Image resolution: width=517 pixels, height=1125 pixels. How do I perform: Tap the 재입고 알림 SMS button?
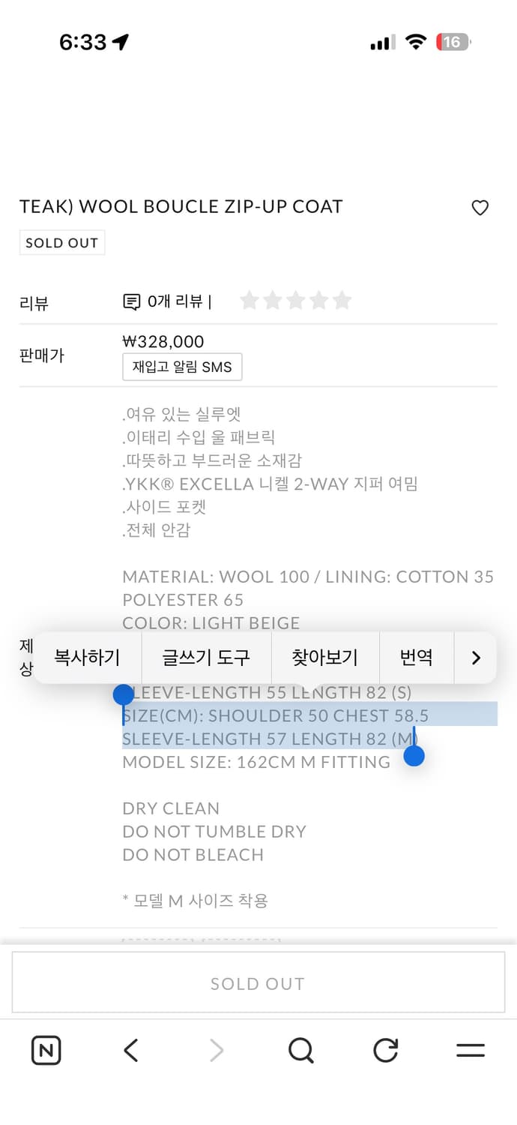182,367
